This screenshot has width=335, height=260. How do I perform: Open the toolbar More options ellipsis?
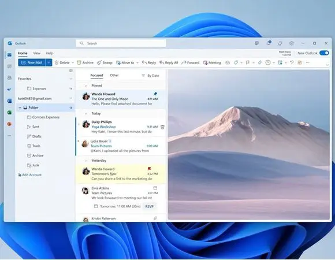[x=308, y=62]
